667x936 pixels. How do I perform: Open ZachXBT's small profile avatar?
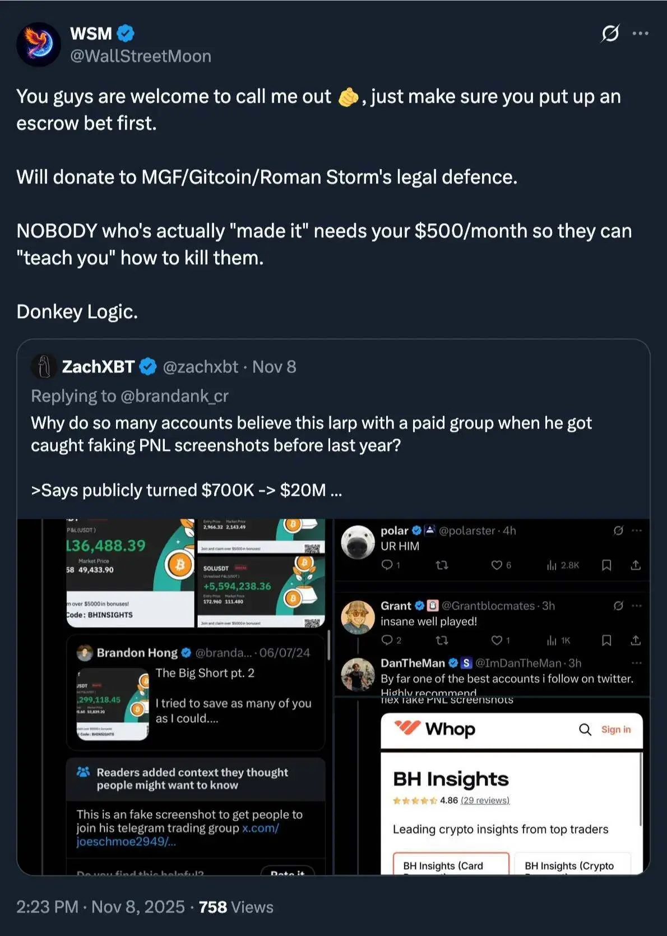click(x=43, y=367)
